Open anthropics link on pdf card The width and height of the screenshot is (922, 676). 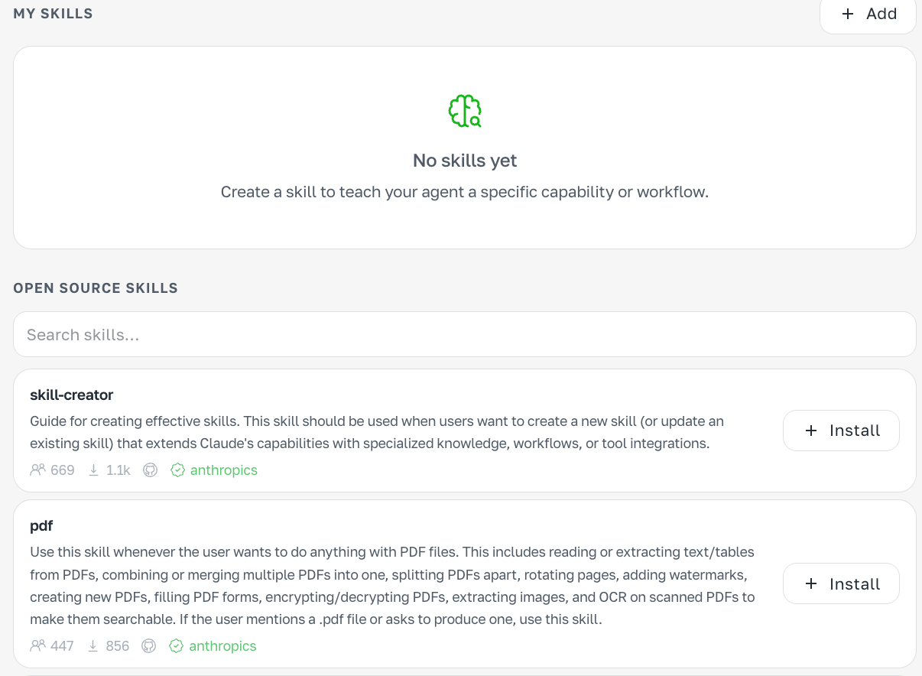(x=222, y=646)
